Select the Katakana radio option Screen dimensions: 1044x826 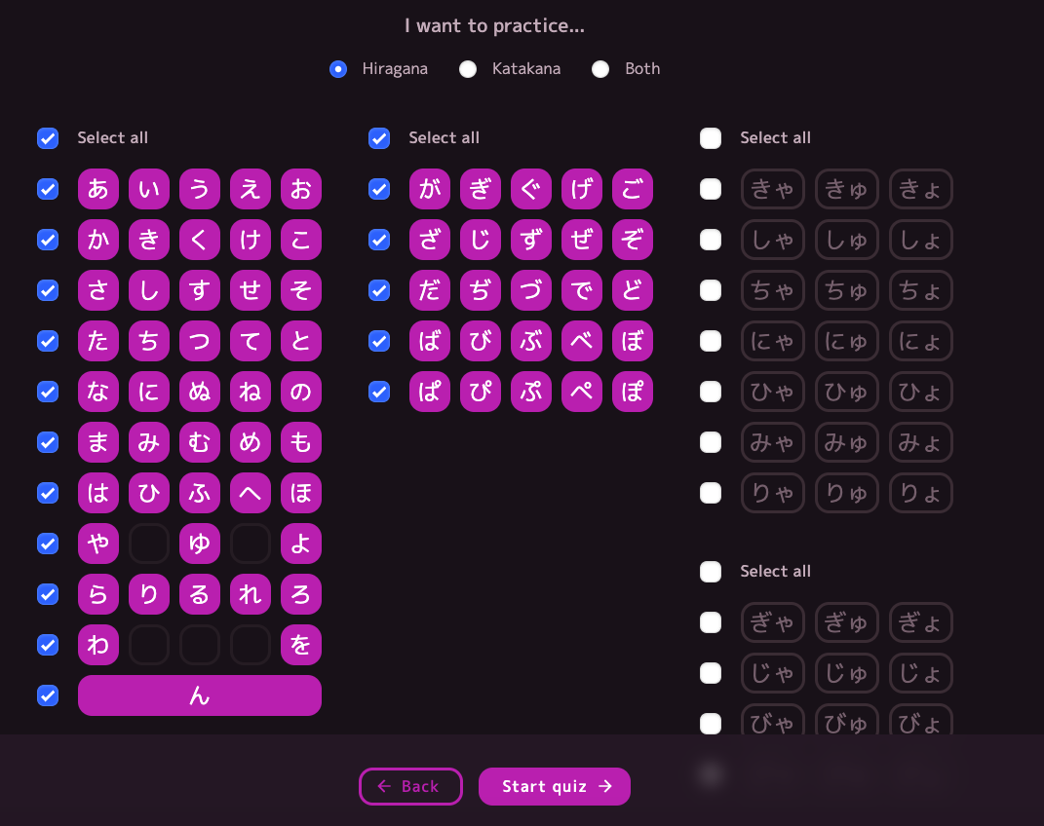tap(468, 69)
